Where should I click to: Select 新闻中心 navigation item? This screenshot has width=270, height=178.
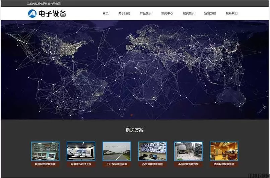coord(167,13)
